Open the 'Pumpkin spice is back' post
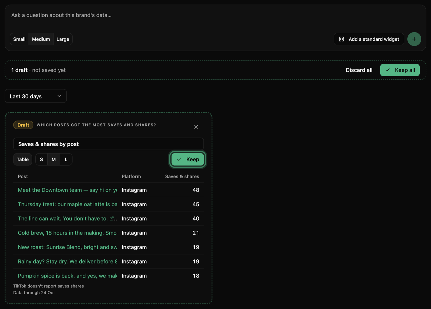Image resolution: width=431 pixels, height=309 pixels. pos(67,276)
